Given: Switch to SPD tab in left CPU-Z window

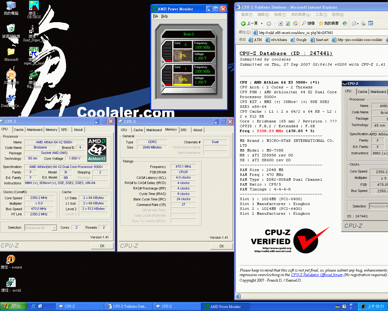Looking at the screenshot, I should 64,130.
